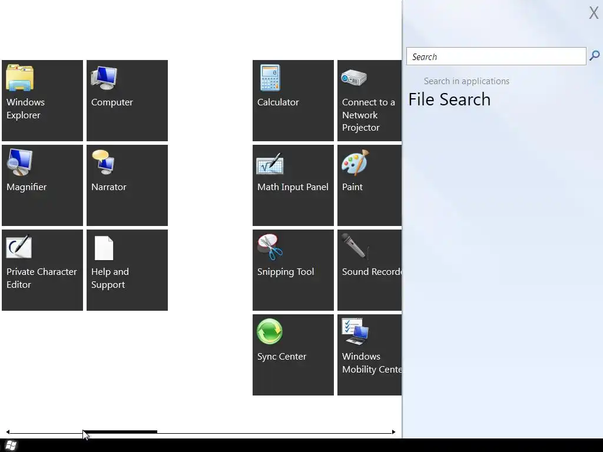
Task: Open the Windows Explorer folder icon
Action: click(19, 78)
